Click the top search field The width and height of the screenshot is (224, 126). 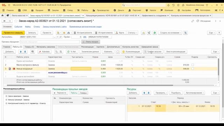click(143, 5)
